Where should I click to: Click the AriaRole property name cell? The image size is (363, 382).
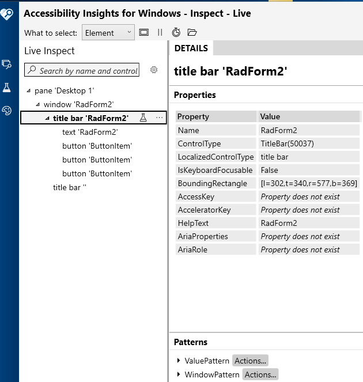tap(215, 249)
